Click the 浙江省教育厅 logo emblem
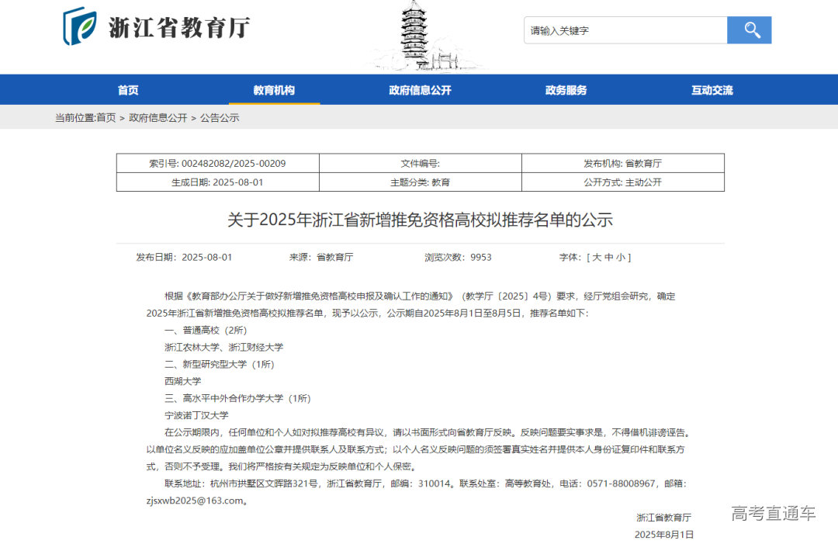The width and height of the screenshot is (838, 544). point(80,26)
